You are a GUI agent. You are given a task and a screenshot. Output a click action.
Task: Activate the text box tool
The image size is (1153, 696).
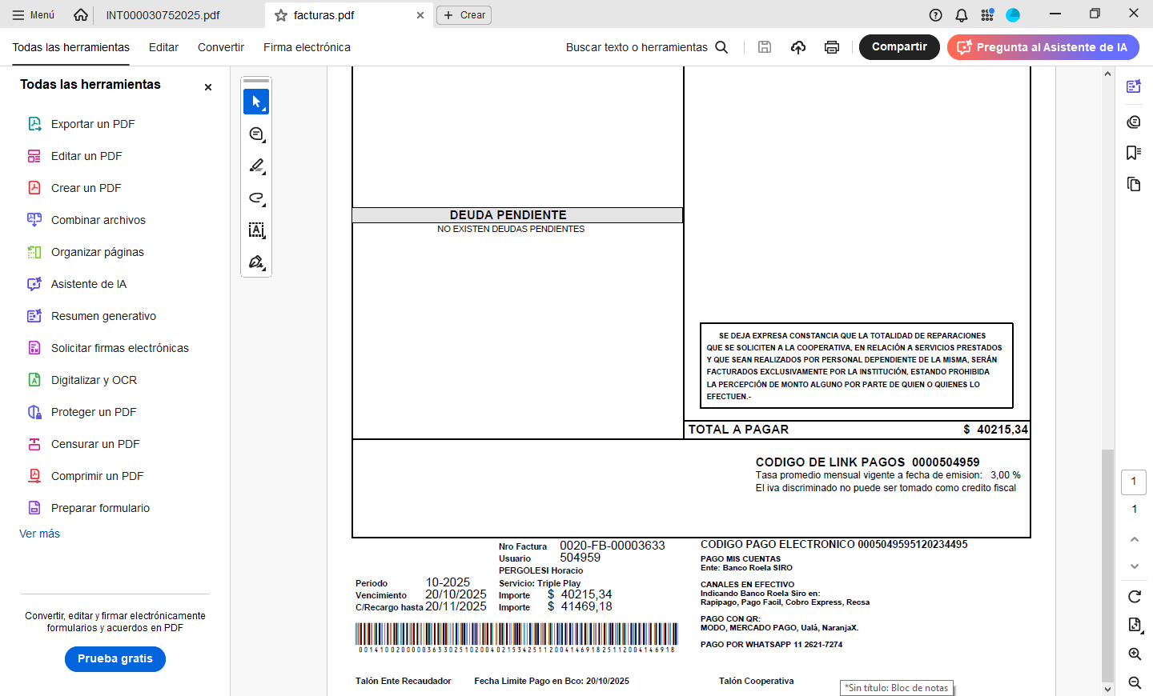[x=256, y=230]
